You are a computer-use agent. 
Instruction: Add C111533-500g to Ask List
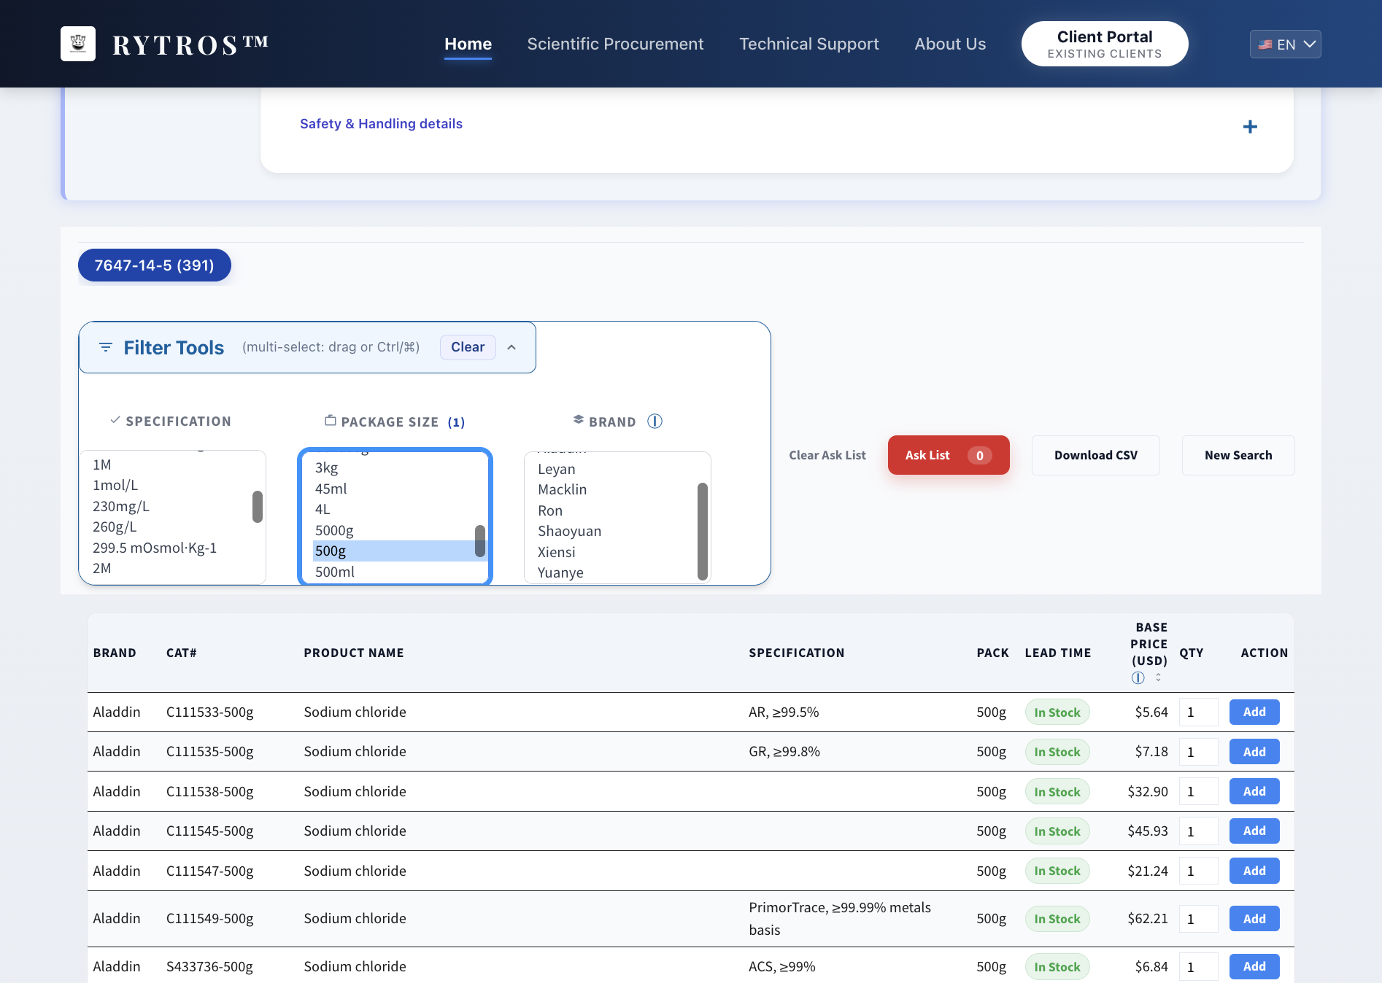[x=1254, y=712]
